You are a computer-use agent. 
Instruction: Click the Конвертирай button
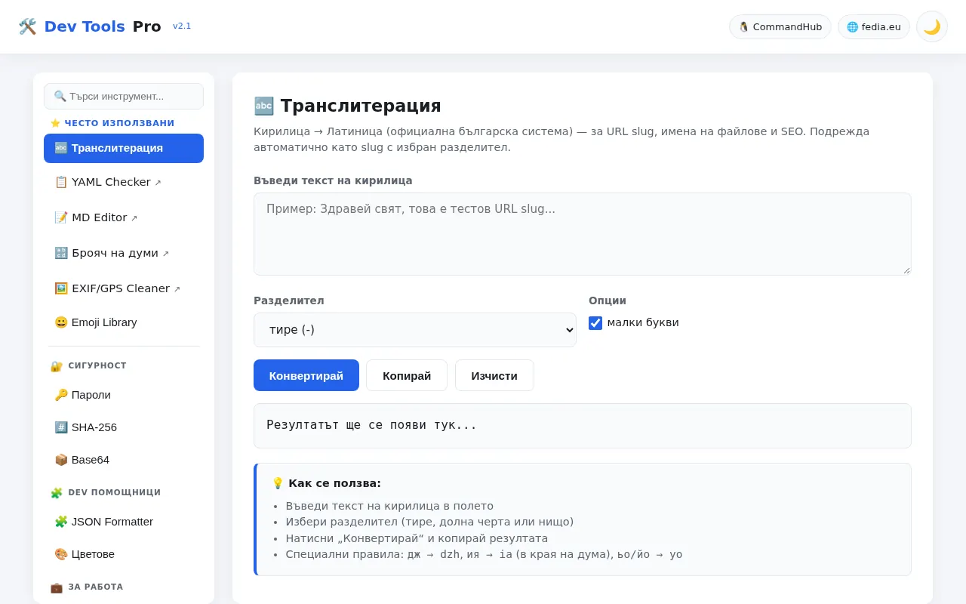[x=306, y=375]
